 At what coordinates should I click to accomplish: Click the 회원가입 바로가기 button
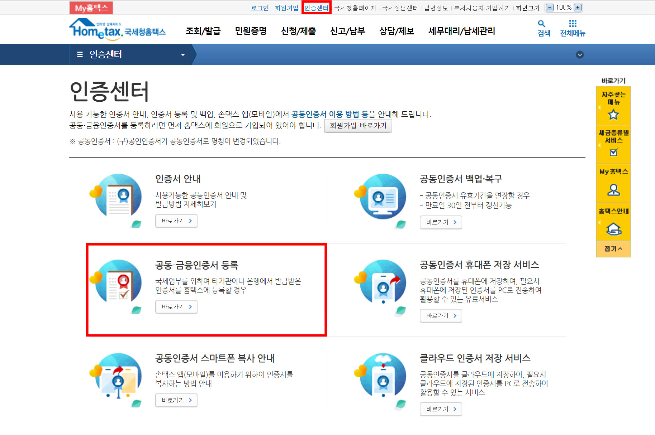tap(358, 126)
